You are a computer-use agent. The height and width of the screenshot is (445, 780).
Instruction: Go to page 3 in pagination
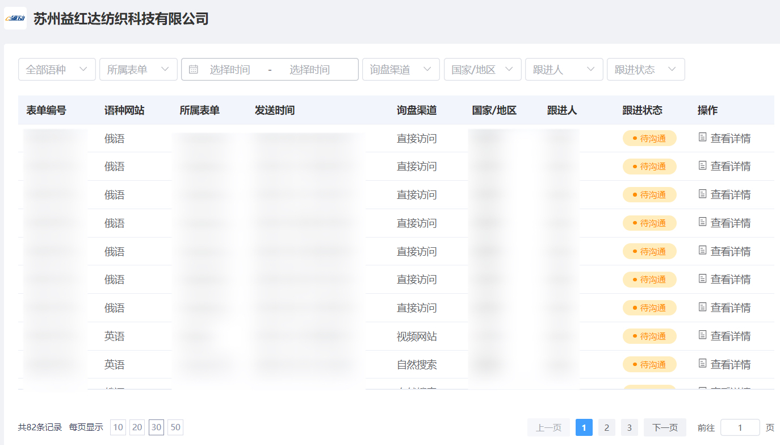(629, 427)
